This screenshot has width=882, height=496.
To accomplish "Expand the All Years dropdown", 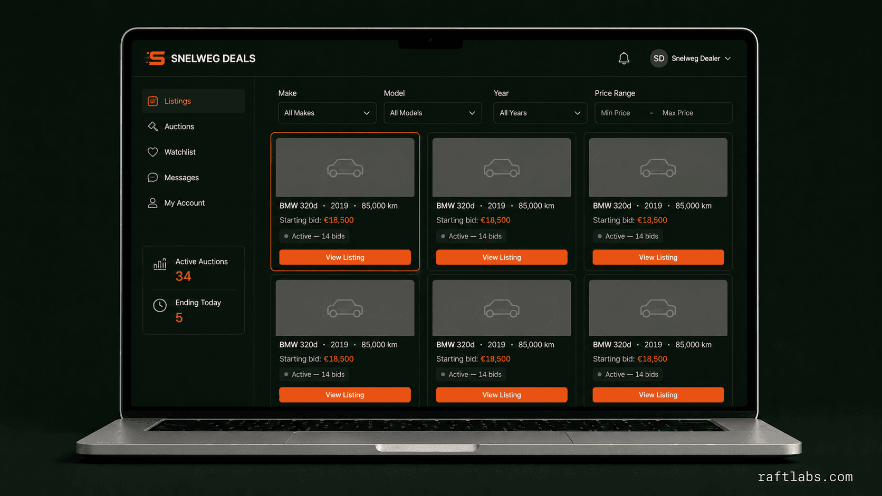I will (x=540, y=113).
